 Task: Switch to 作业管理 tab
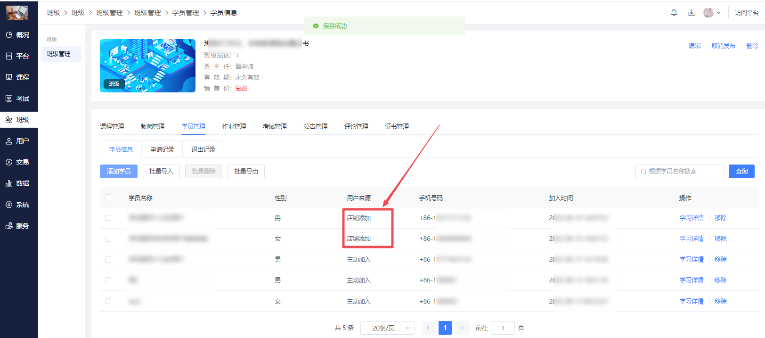pyautogui.click(x=234, y=126)
